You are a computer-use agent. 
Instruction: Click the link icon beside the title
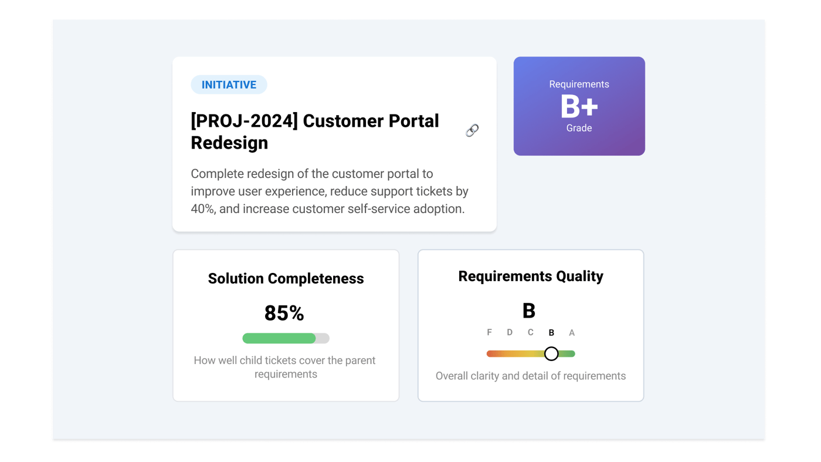[472, 130]
